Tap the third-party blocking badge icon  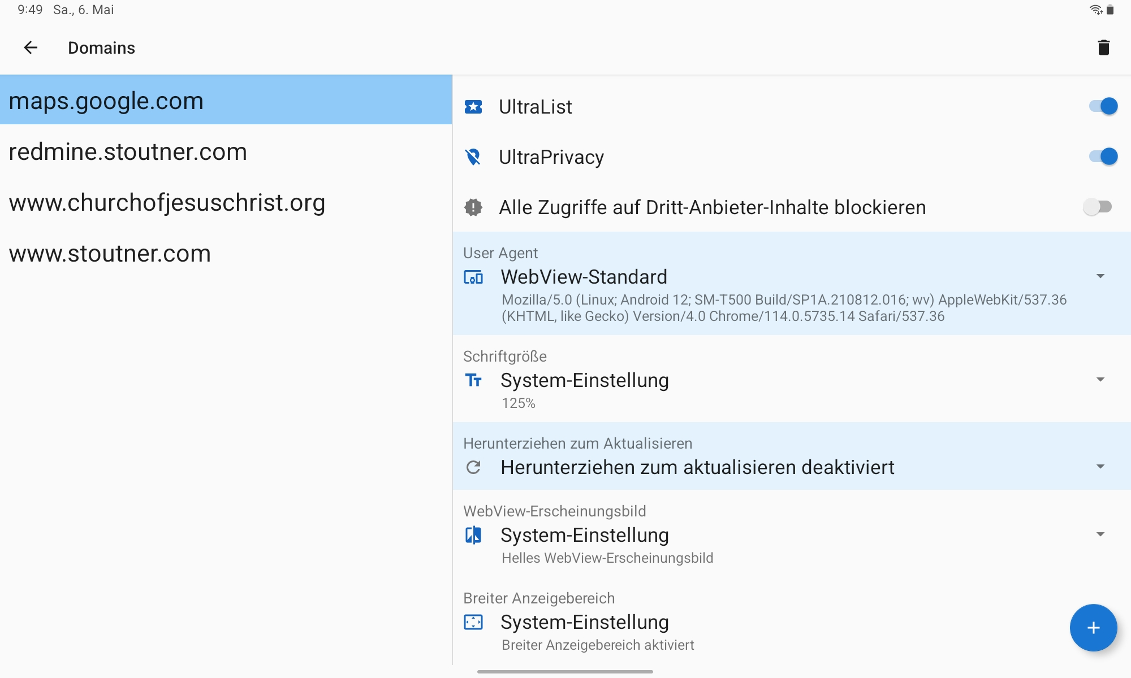tap(473, 207)
